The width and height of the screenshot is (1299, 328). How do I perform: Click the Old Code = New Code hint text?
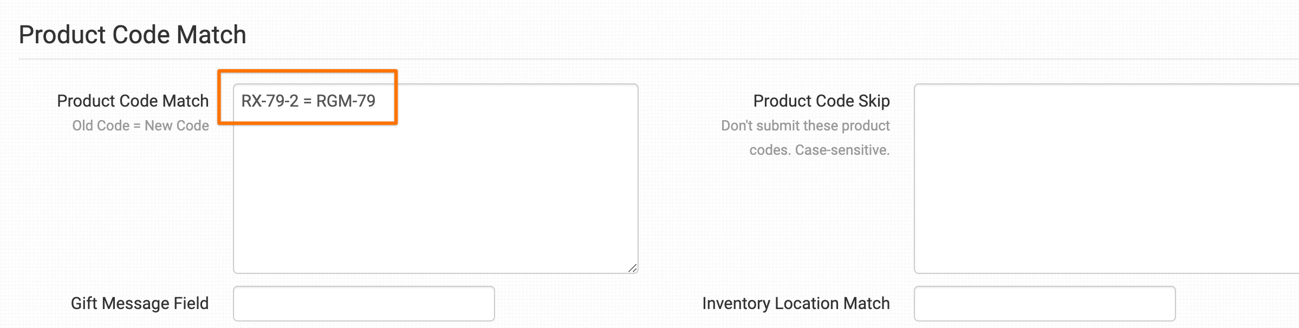(x=141, y=125)
